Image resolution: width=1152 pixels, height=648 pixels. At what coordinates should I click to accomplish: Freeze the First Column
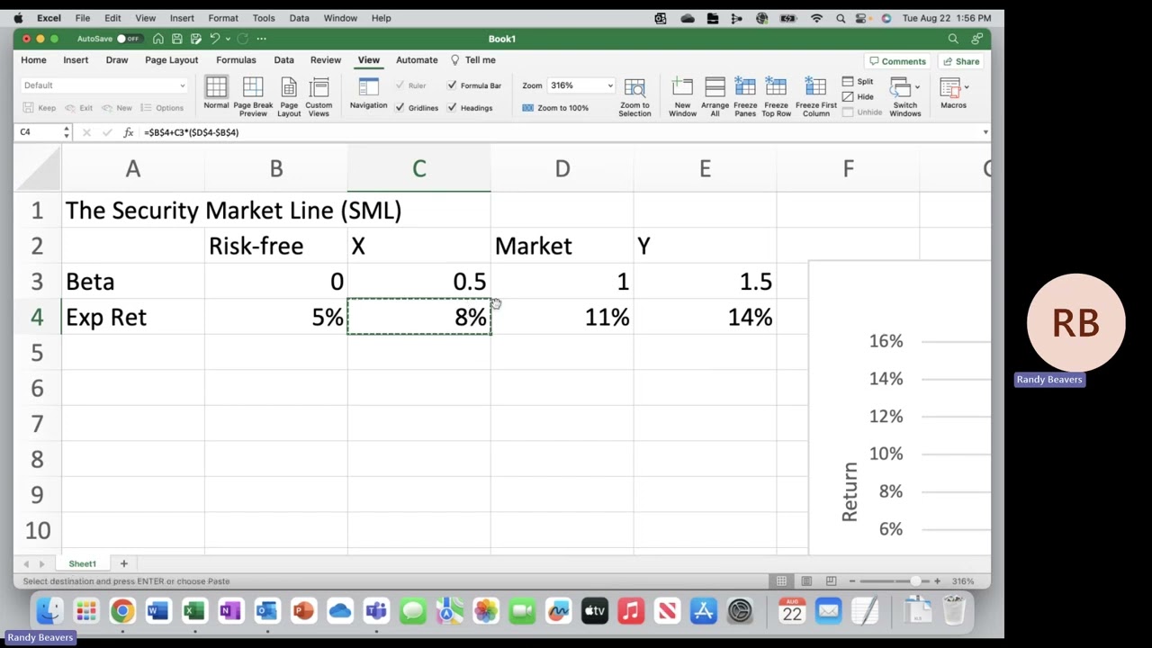point(816,95)
